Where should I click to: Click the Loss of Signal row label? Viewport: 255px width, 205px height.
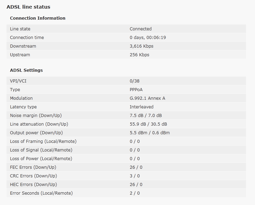pyautogui.click(x=41, y=150)
